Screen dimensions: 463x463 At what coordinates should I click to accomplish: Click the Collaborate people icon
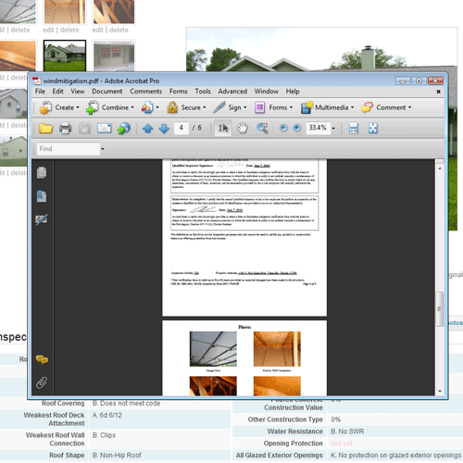[x=147, y=107]
